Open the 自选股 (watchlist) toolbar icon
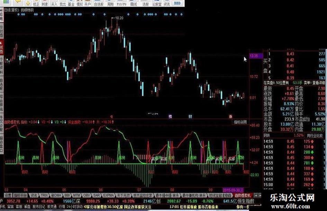 99,3
